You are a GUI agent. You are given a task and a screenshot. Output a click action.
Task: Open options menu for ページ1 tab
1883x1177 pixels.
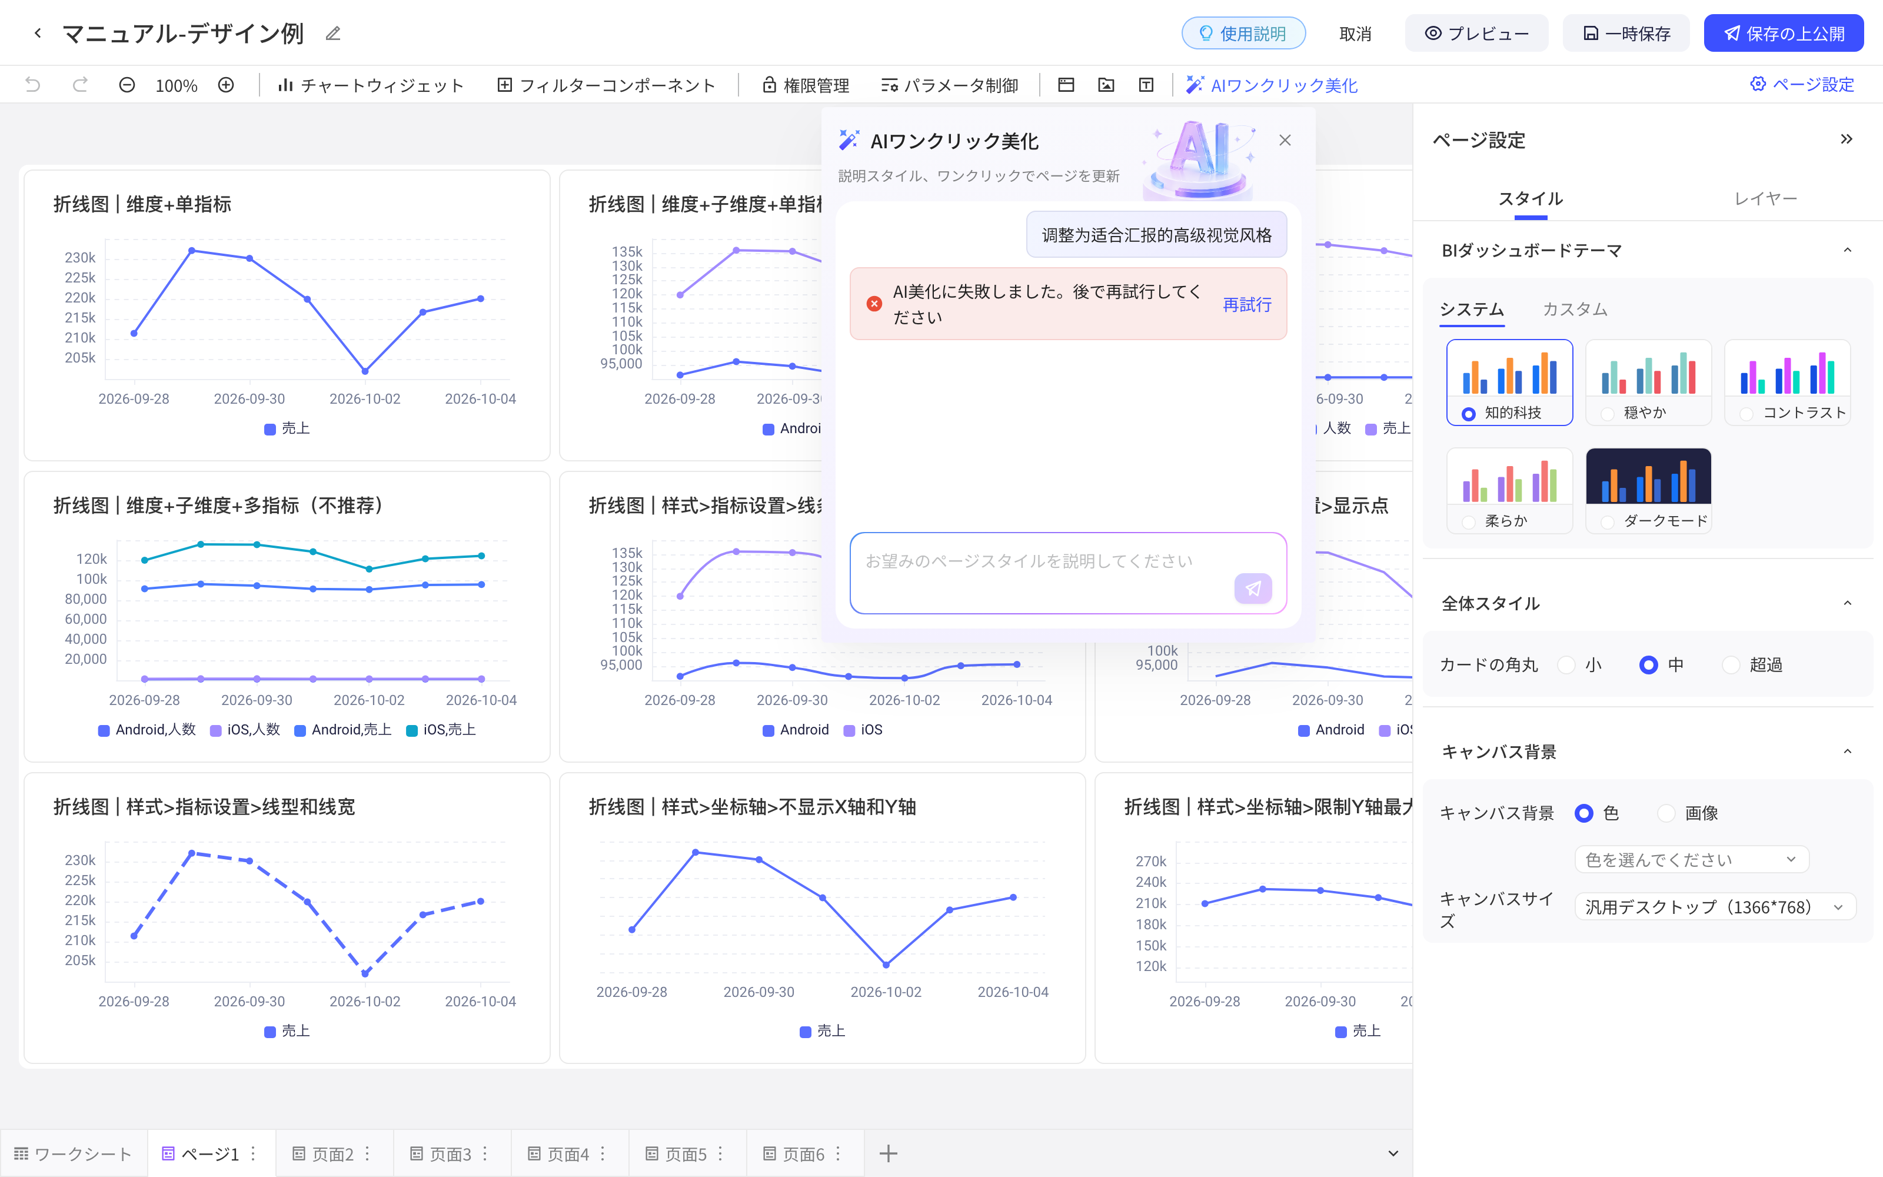253,1153
